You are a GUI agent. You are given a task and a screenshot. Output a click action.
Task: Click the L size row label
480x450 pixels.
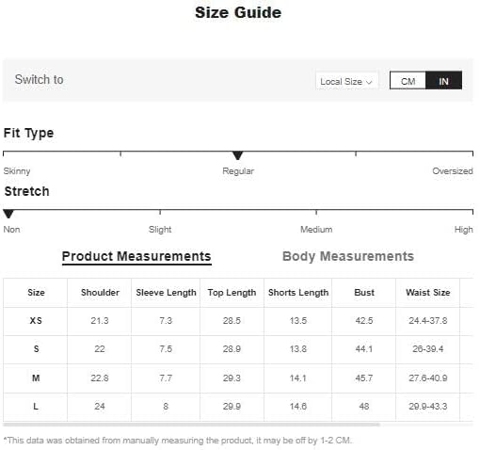(36, 407)
